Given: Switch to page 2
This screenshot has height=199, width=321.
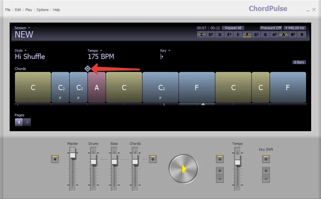Looking at the screenshot, I should (x=27, y=122).
